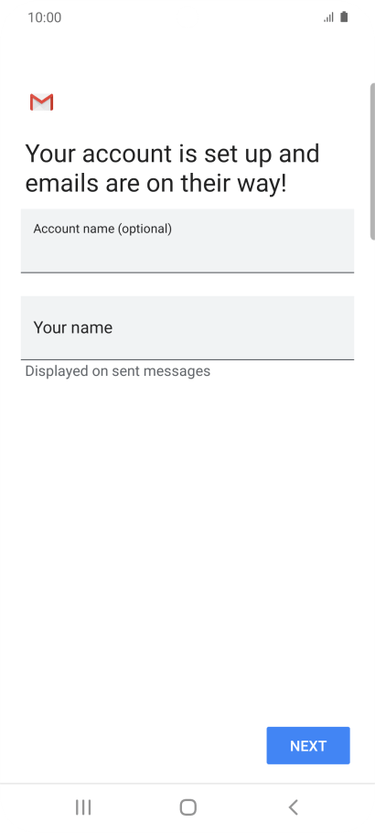
Task: Go to home screen via Home icon
Action: pos(188,807)
